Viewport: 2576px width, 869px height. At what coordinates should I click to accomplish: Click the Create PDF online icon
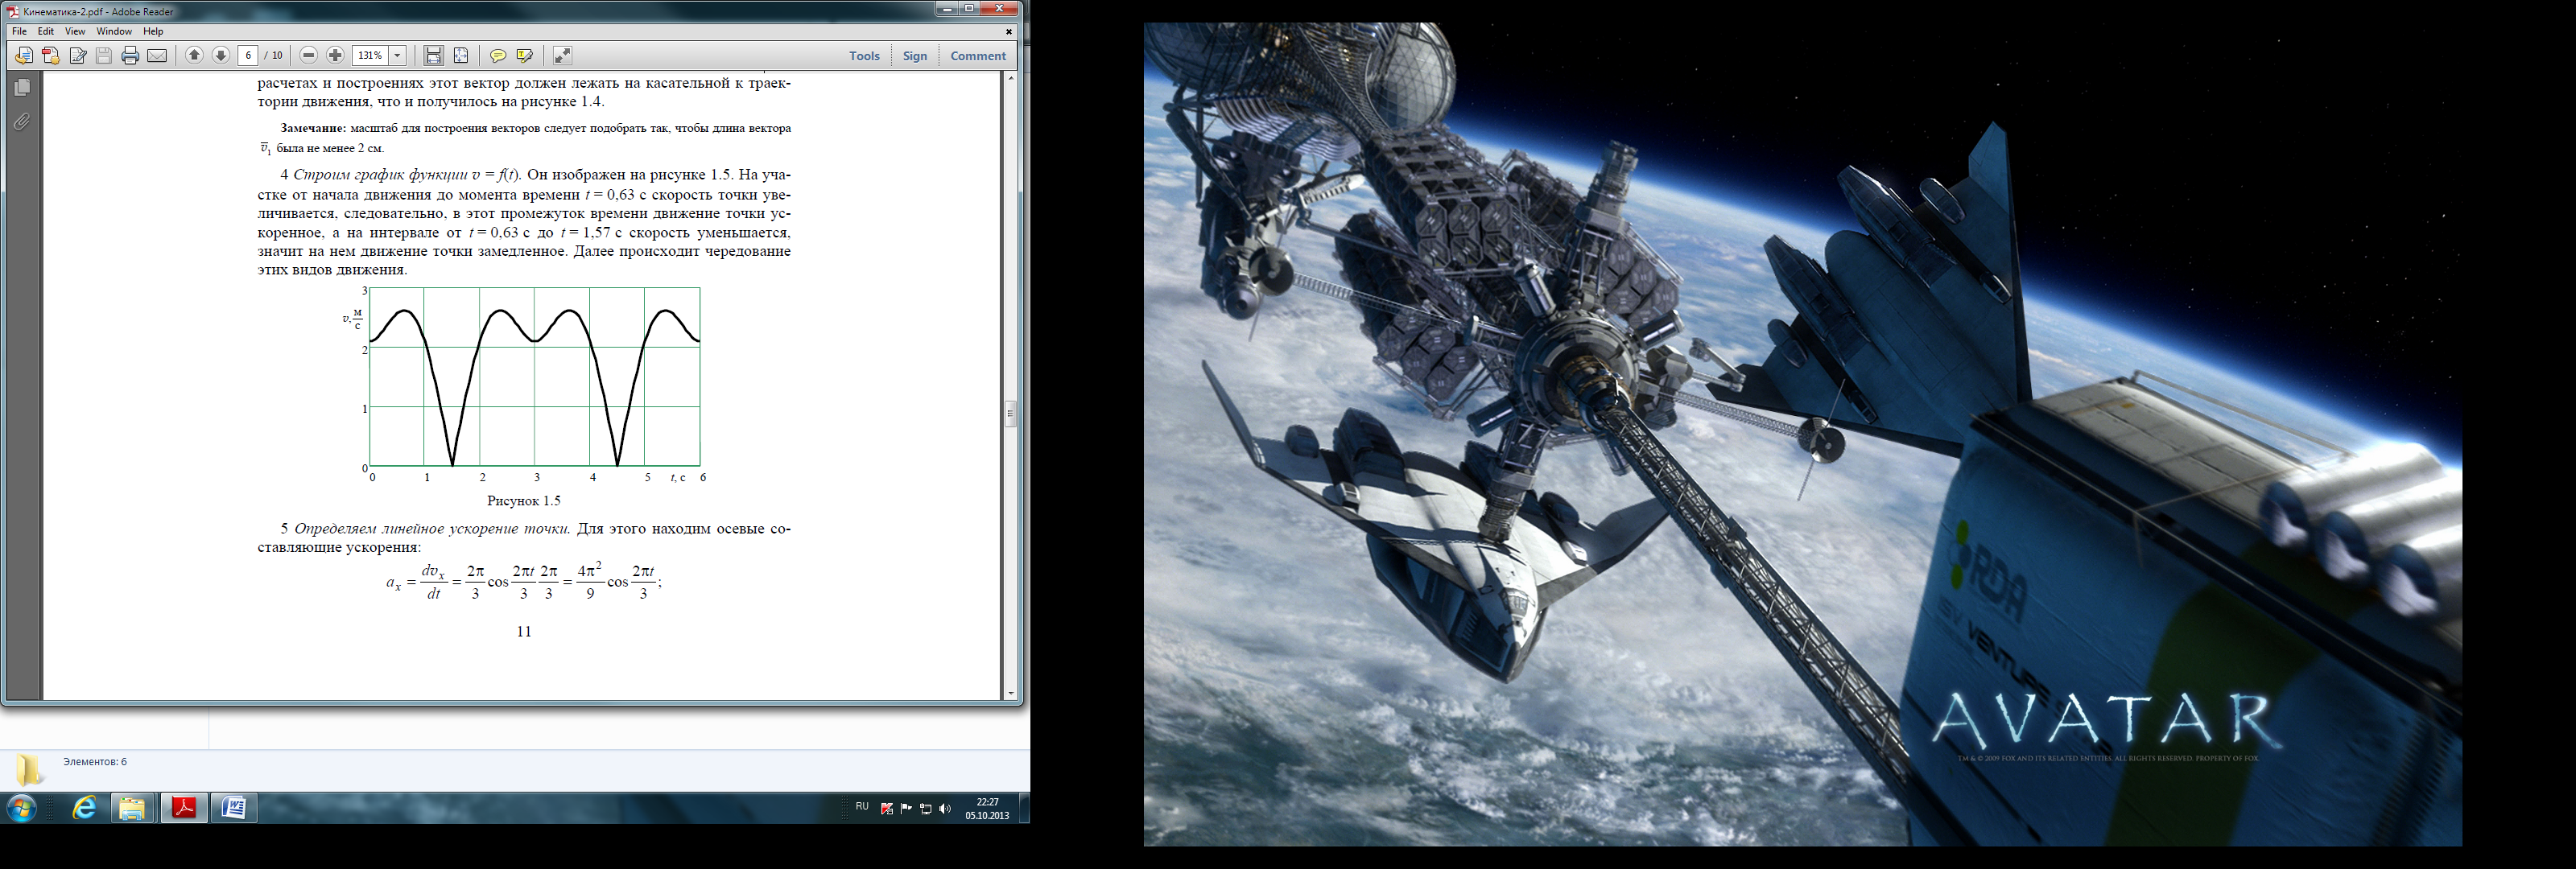coord(51,56)
